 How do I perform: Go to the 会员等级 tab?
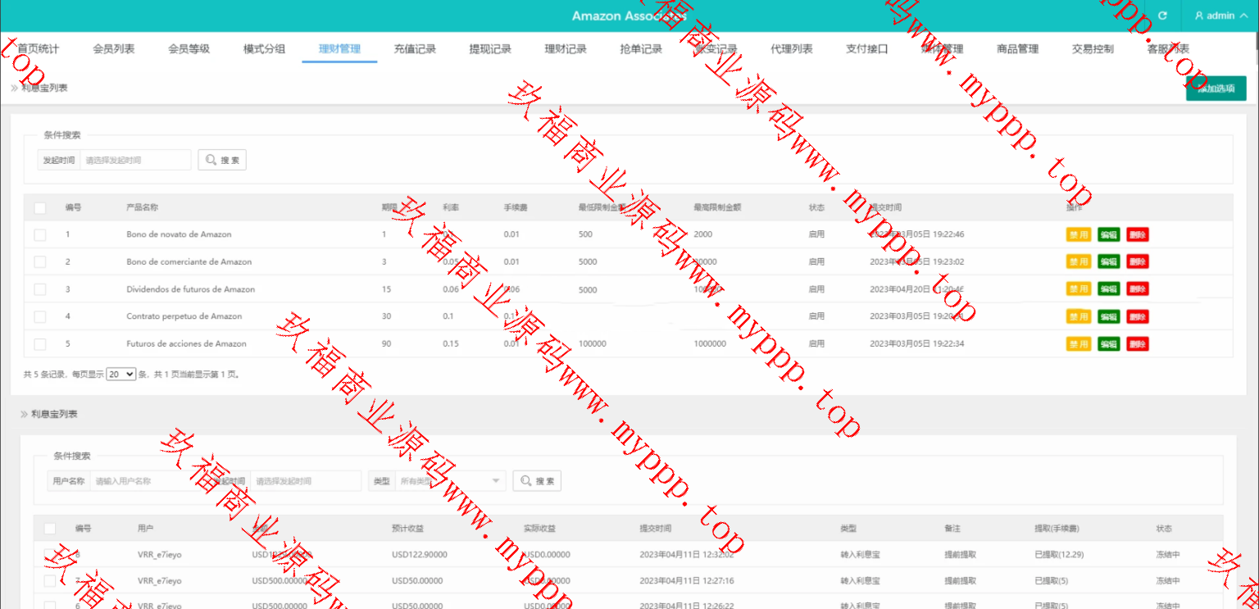[x=189, y=49]
